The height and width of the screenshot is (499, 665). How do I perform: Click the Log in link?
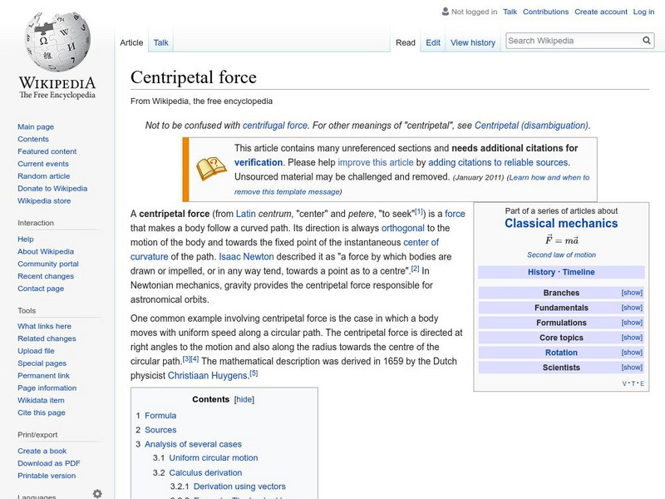point(643,12)
